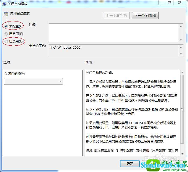Click the 上一个设置(P) button
Image resolution: width=188 pixels, height=172 pixels.
[116, 16]
